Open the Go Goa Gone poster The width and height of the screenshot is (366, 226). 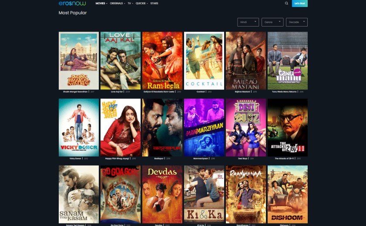121,194
